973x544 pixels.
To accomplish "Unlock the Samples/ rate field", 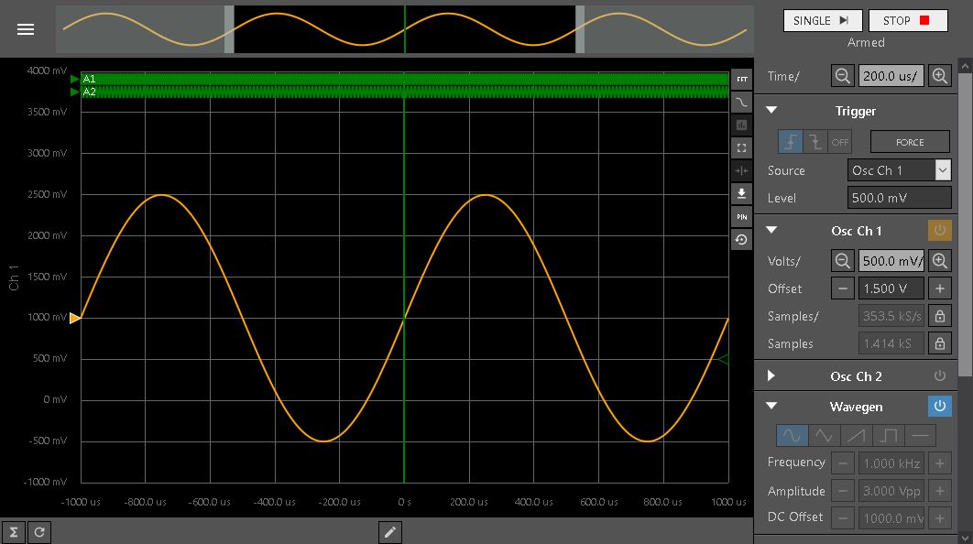I will tap(940, 316).
